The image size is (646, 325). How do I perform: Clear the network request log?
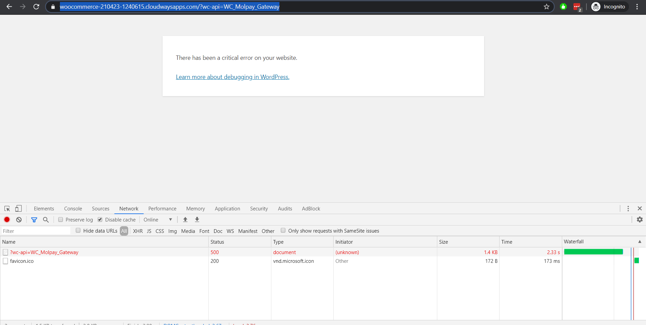[x=19, y=219]
